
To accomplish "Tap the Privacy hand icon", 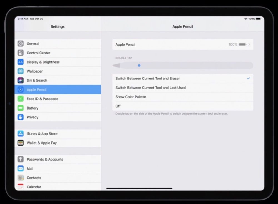I will [x=20, y=117].
